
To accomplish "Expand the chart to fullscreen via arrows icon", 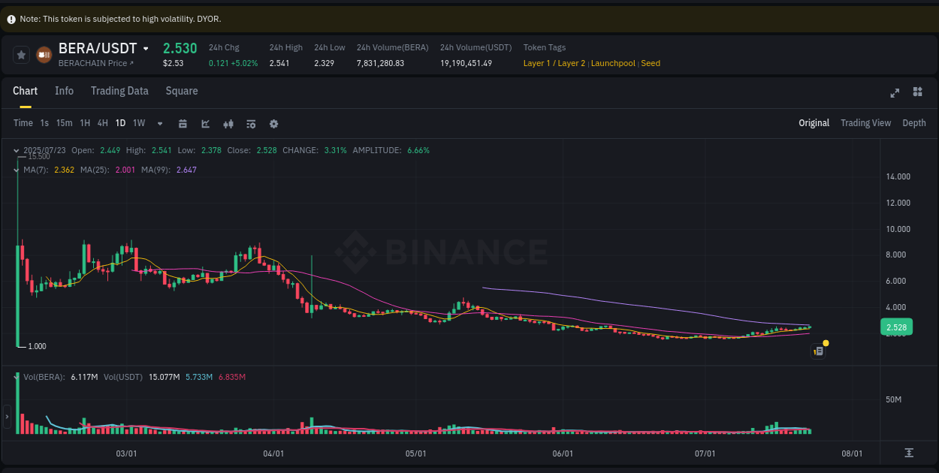I will tap(894, 92).
